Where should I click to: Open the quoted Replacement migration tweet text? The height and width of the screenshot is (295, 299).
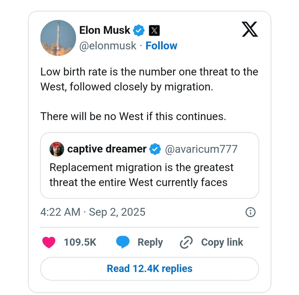[x=142, y=174]
